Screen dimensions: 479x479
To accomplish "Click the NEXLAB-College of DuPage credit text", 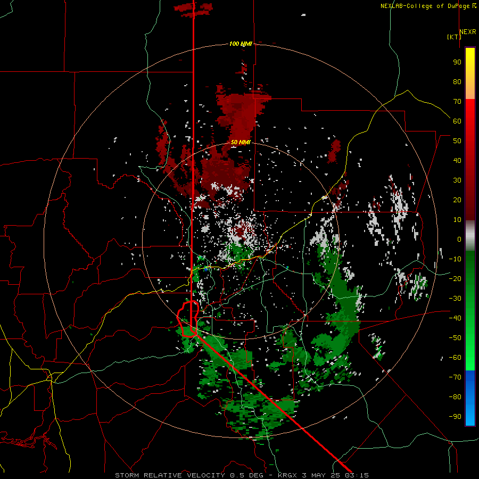I will (425, 6).
